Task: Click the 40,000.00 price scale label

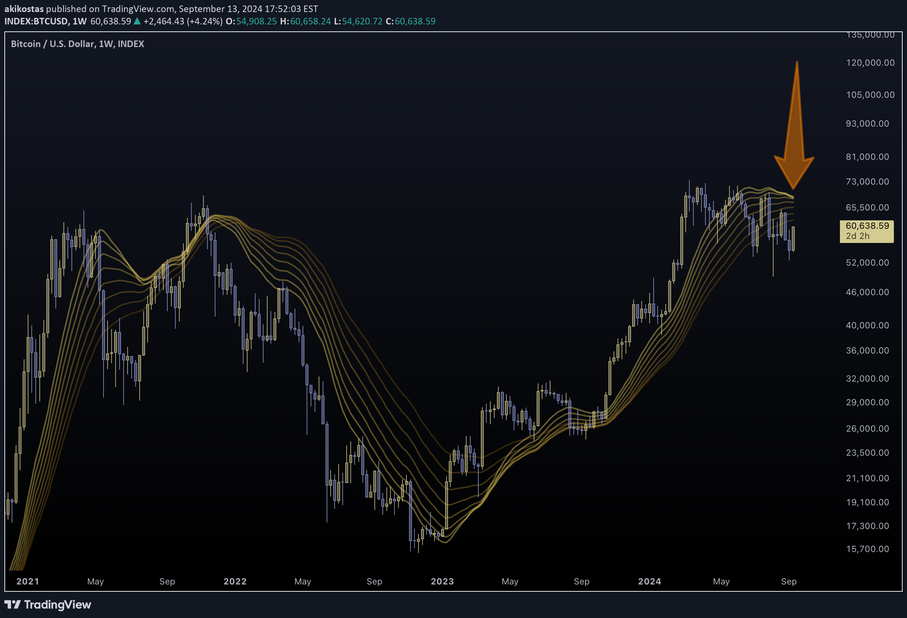Action: click(x=867, y=325)
